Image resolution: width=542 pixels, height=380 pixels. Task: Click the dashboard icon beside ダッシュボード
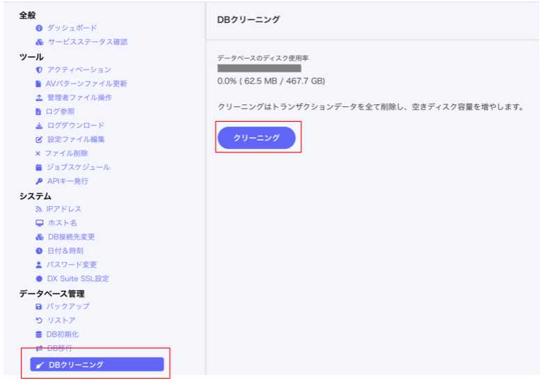pyautogui.click(x=39, y=28)
